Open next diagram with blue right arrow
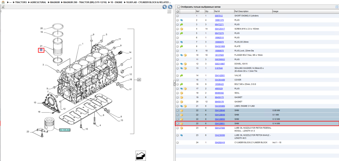 tap(170, 7)
